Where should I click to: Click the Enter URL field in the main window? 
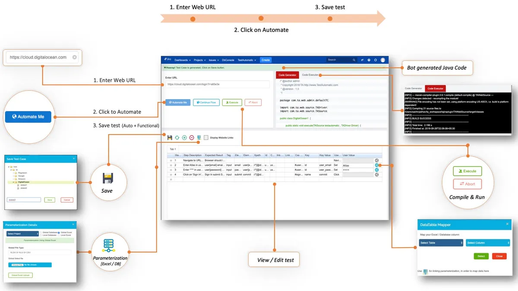pos(217,84)
